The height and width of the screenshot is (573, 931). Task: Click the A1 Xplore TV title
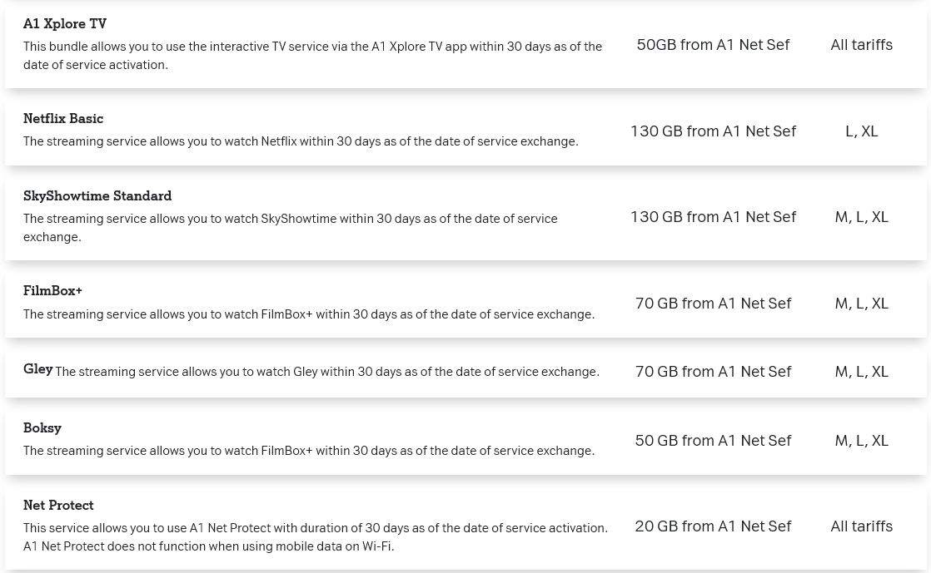(65, 24)
